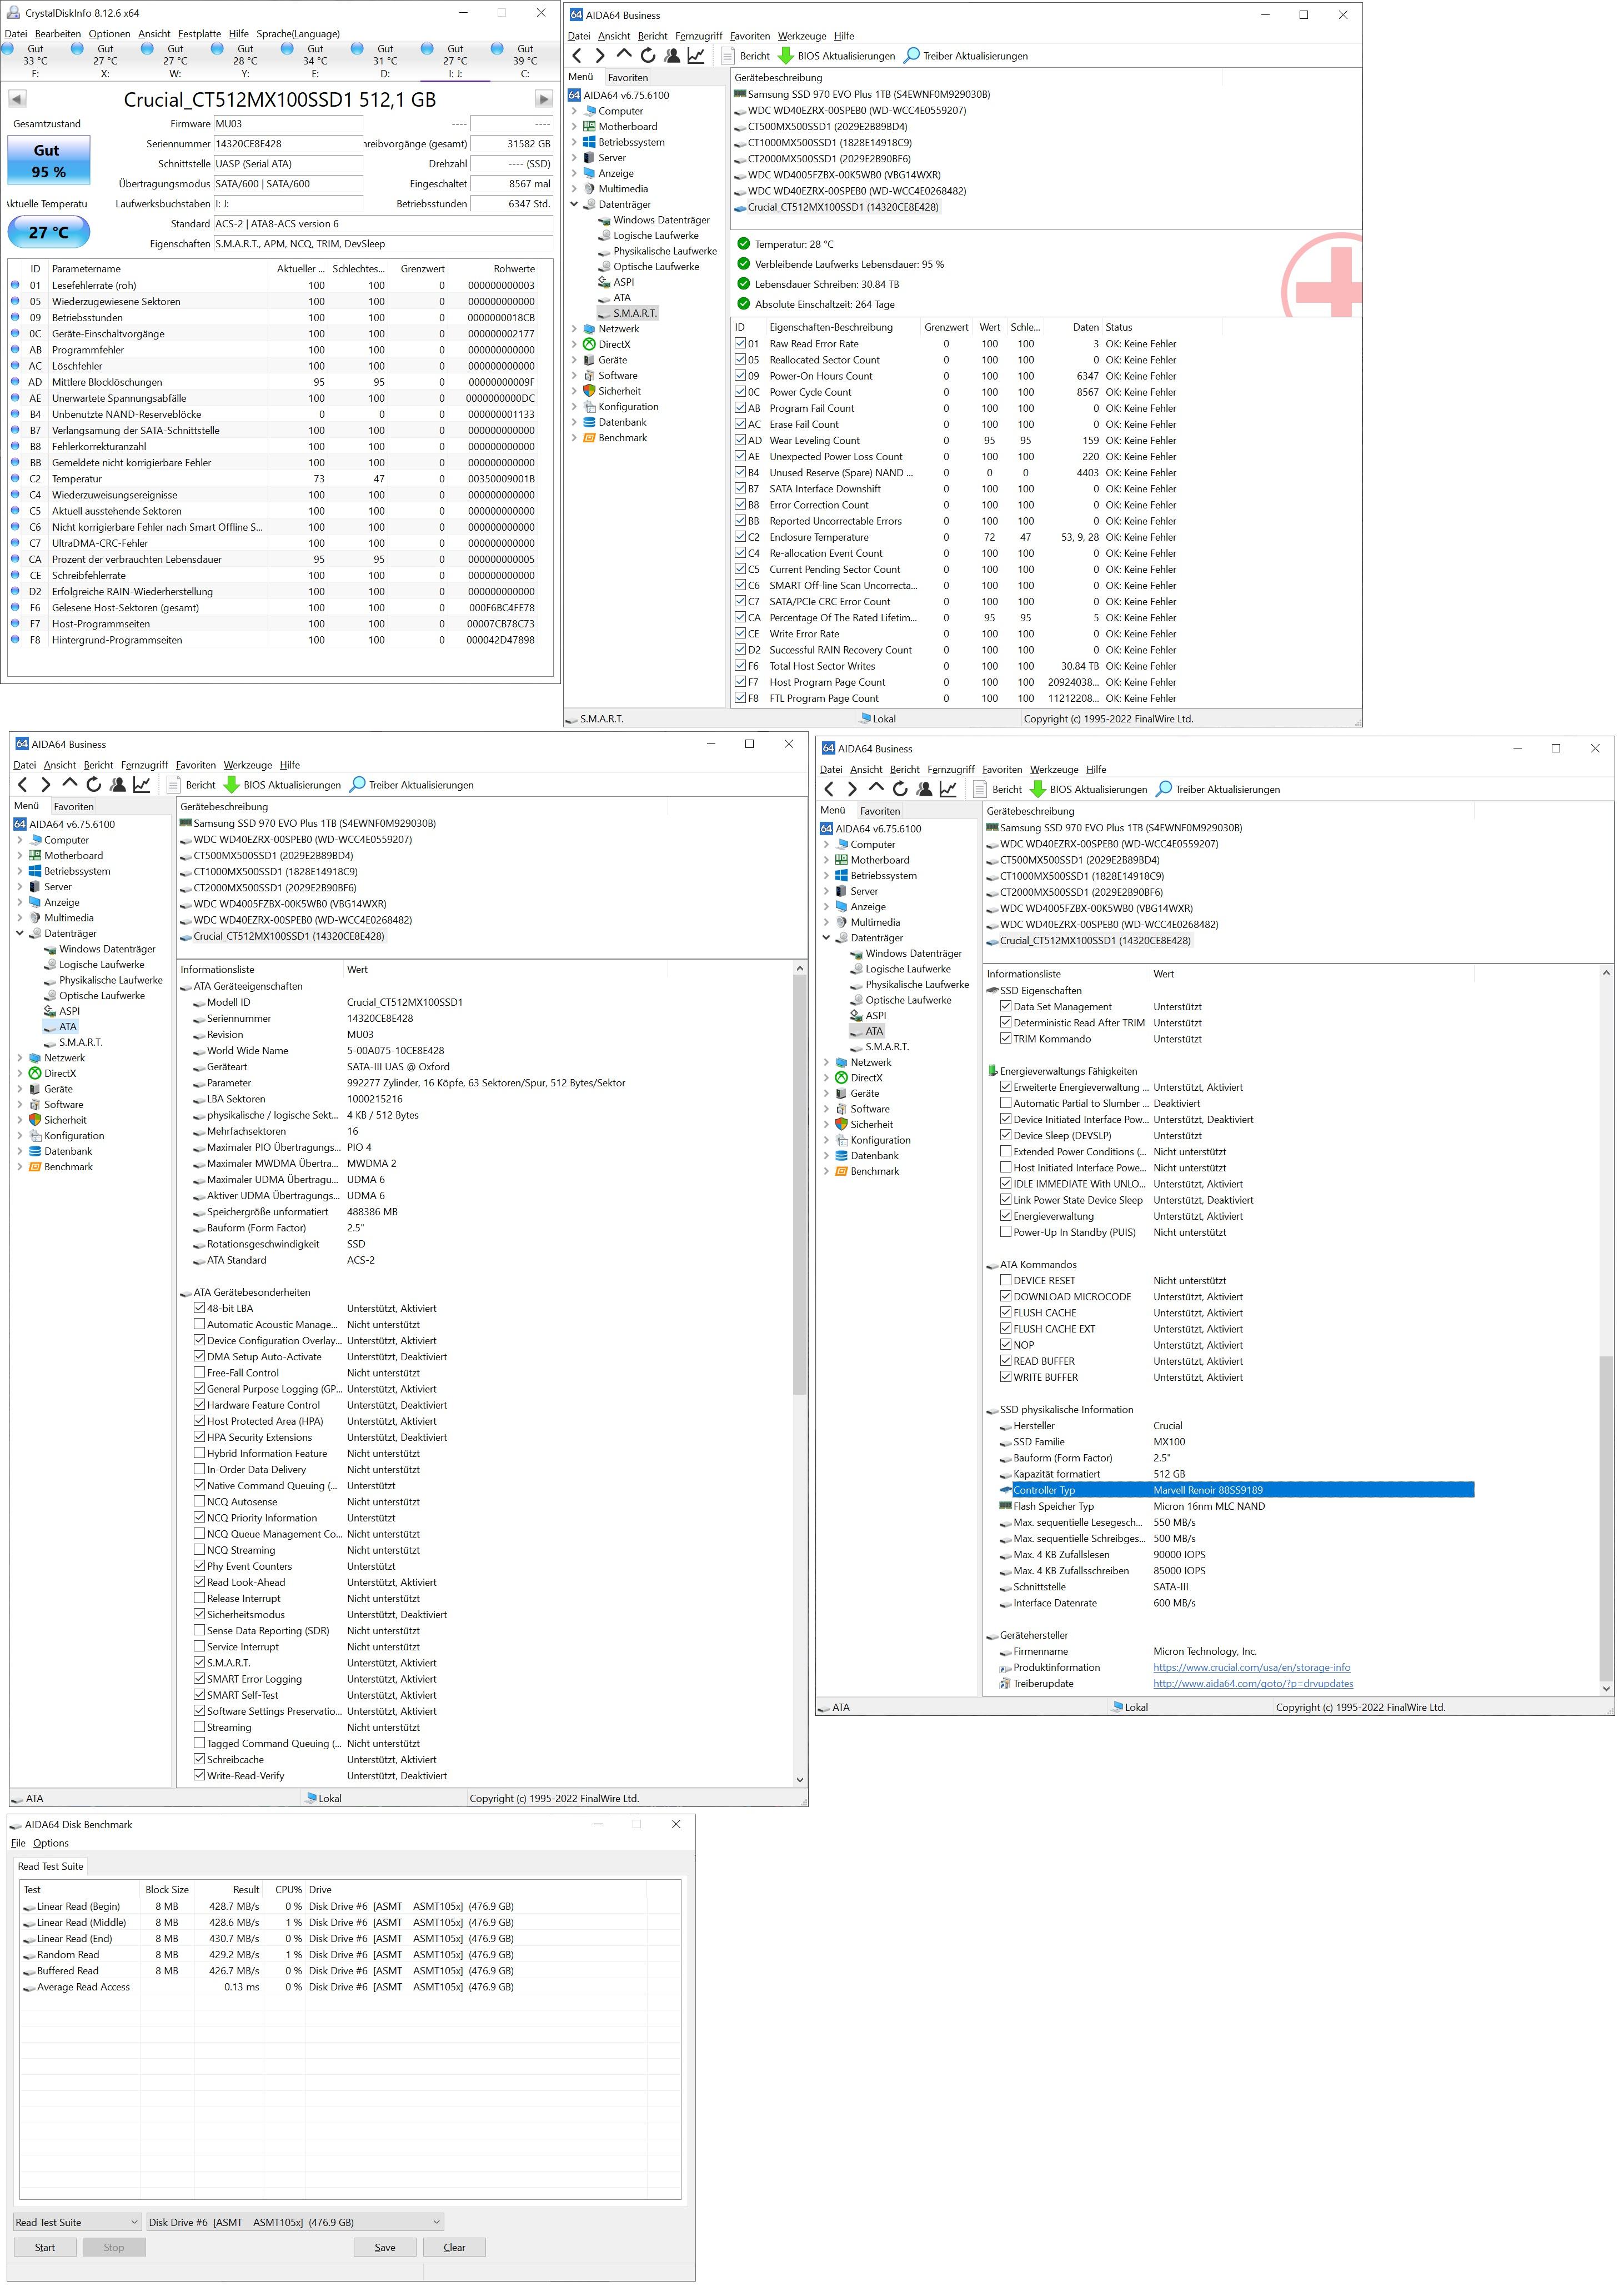1624x2296 pixels.
Task: Toggle the Power-Up In Standby (PUIS) checkbox
Action: click(x=1006, y=1232)
